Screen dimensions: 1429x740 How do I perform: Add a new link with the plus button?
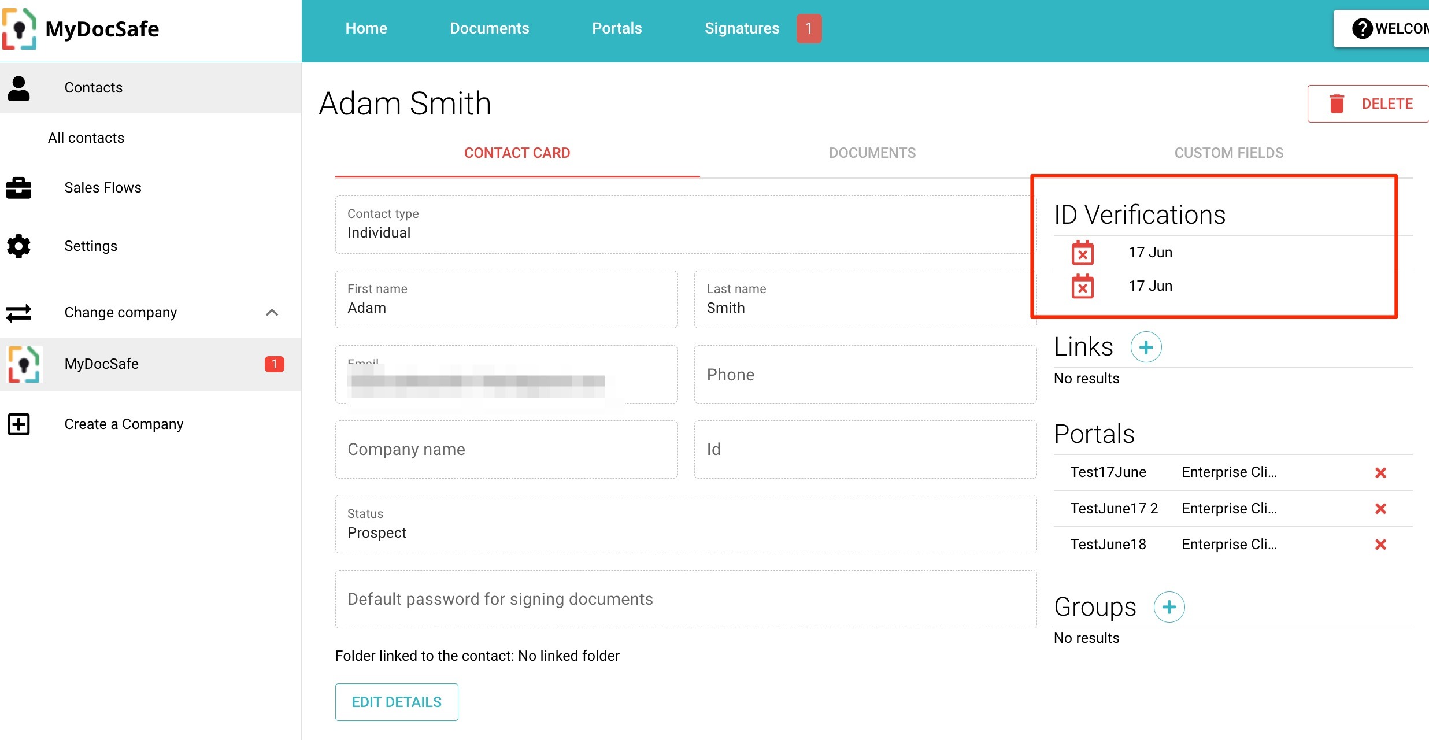[x=1146, y=347]
